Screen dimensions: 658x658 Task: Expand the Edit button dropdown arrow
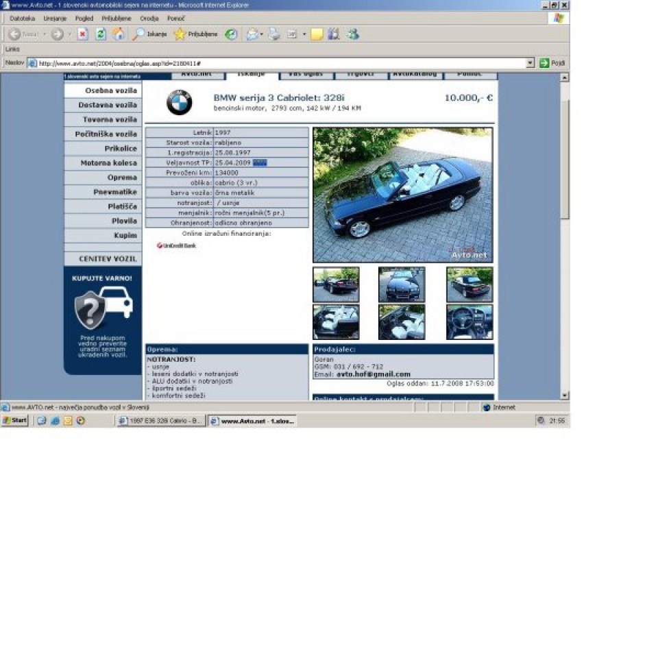(304, 34)
